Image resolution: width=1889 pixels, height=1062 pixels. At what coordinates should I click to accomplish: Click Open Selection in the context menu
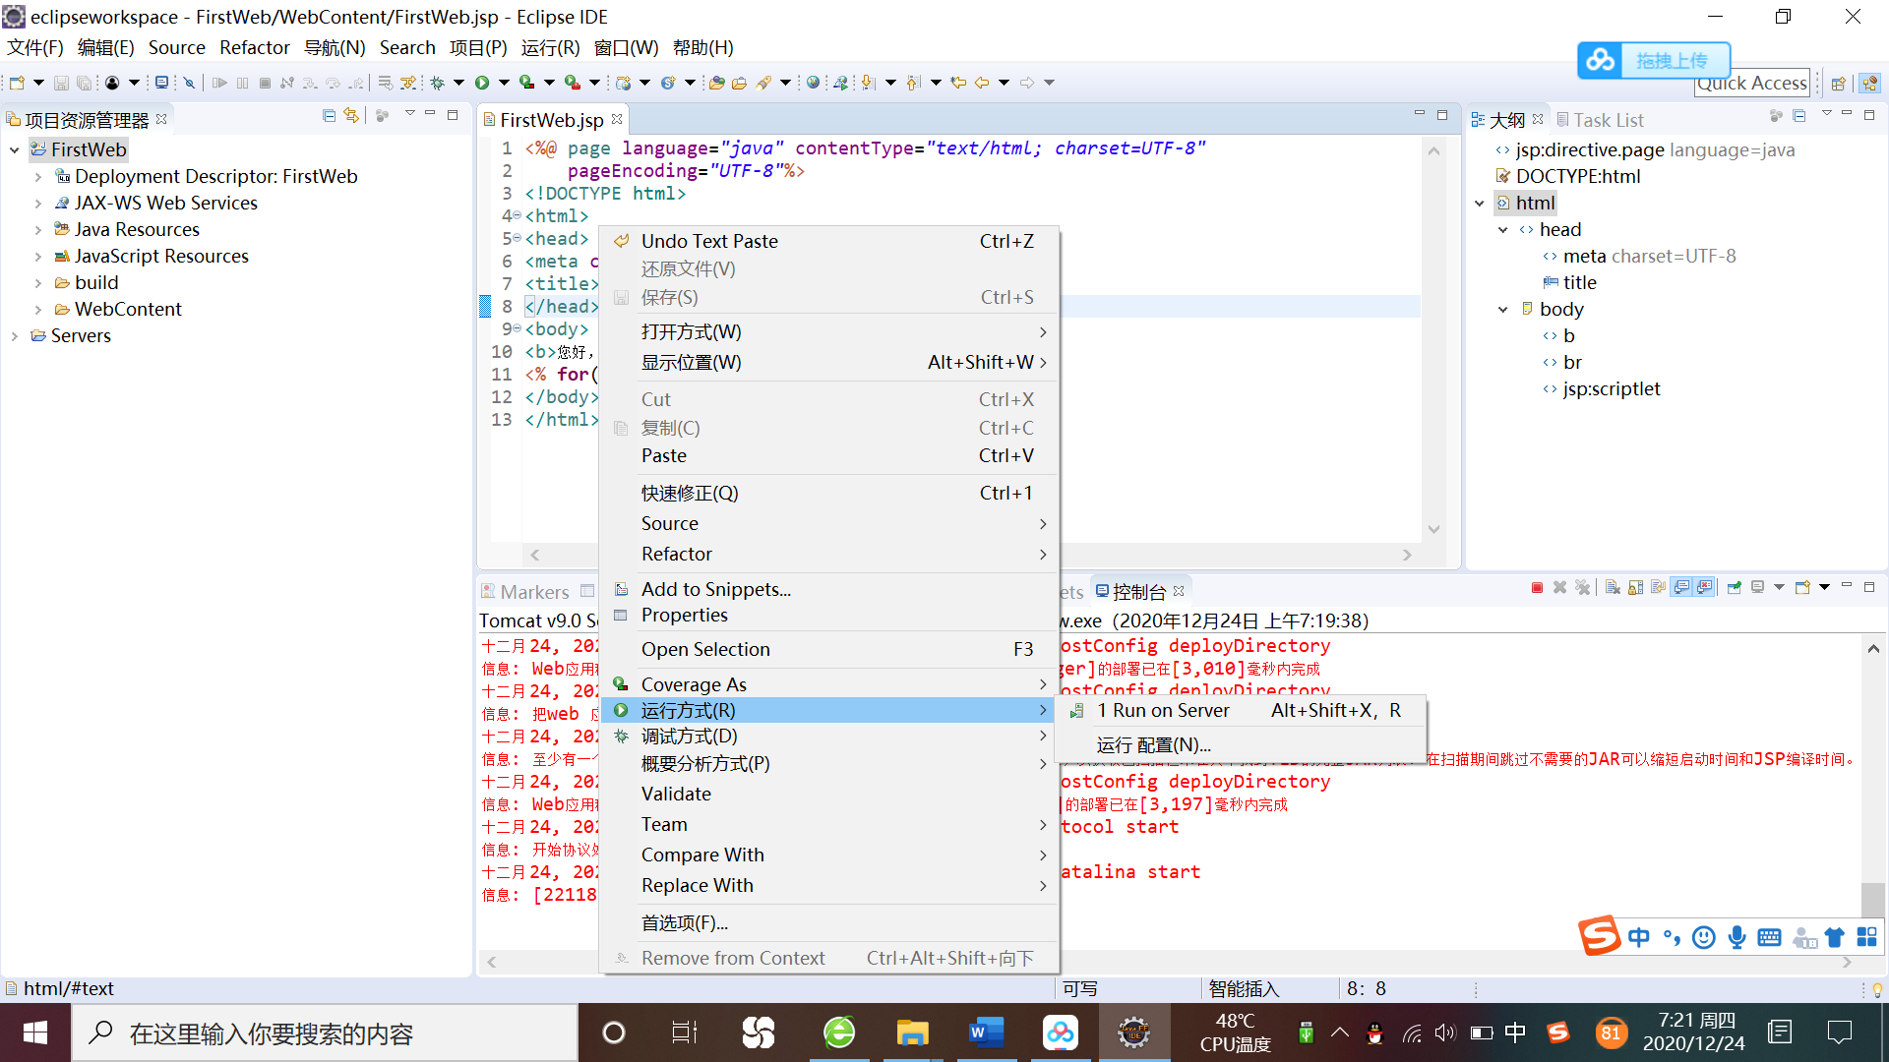point(705,649)
